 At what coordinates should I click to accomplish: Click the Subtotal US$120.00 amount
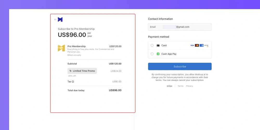point(115,64)
